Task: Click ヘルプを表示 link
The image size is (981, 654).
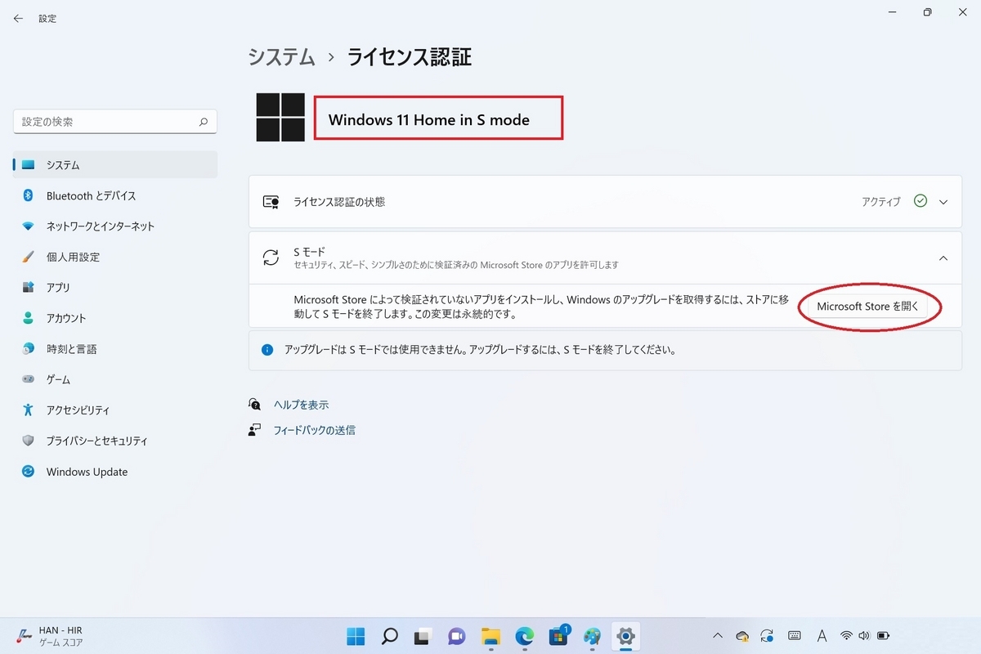Action: 301,405
